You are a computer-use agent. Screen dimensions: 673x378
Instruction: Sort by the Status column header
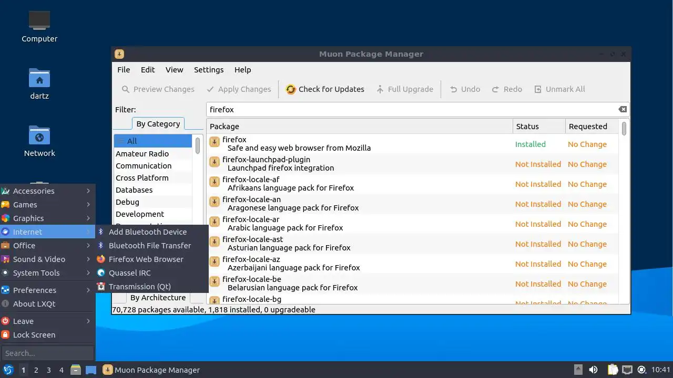coord(539,127)
